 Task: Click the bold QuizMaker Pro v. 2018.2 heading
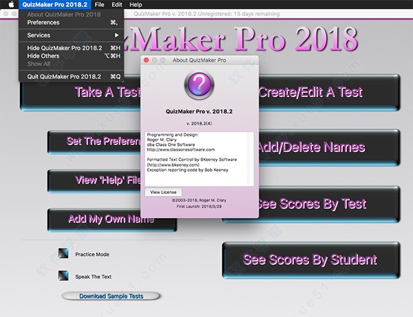(199, 111)
